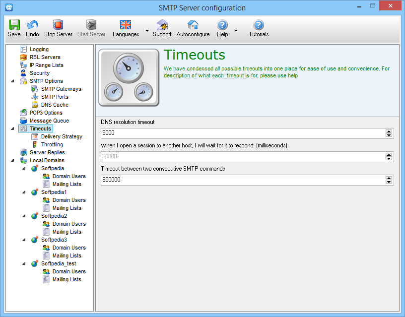Click the Message Queue icon
Image resolution: width=405 pixels, height=317 pixels.
tap(23, 121)
